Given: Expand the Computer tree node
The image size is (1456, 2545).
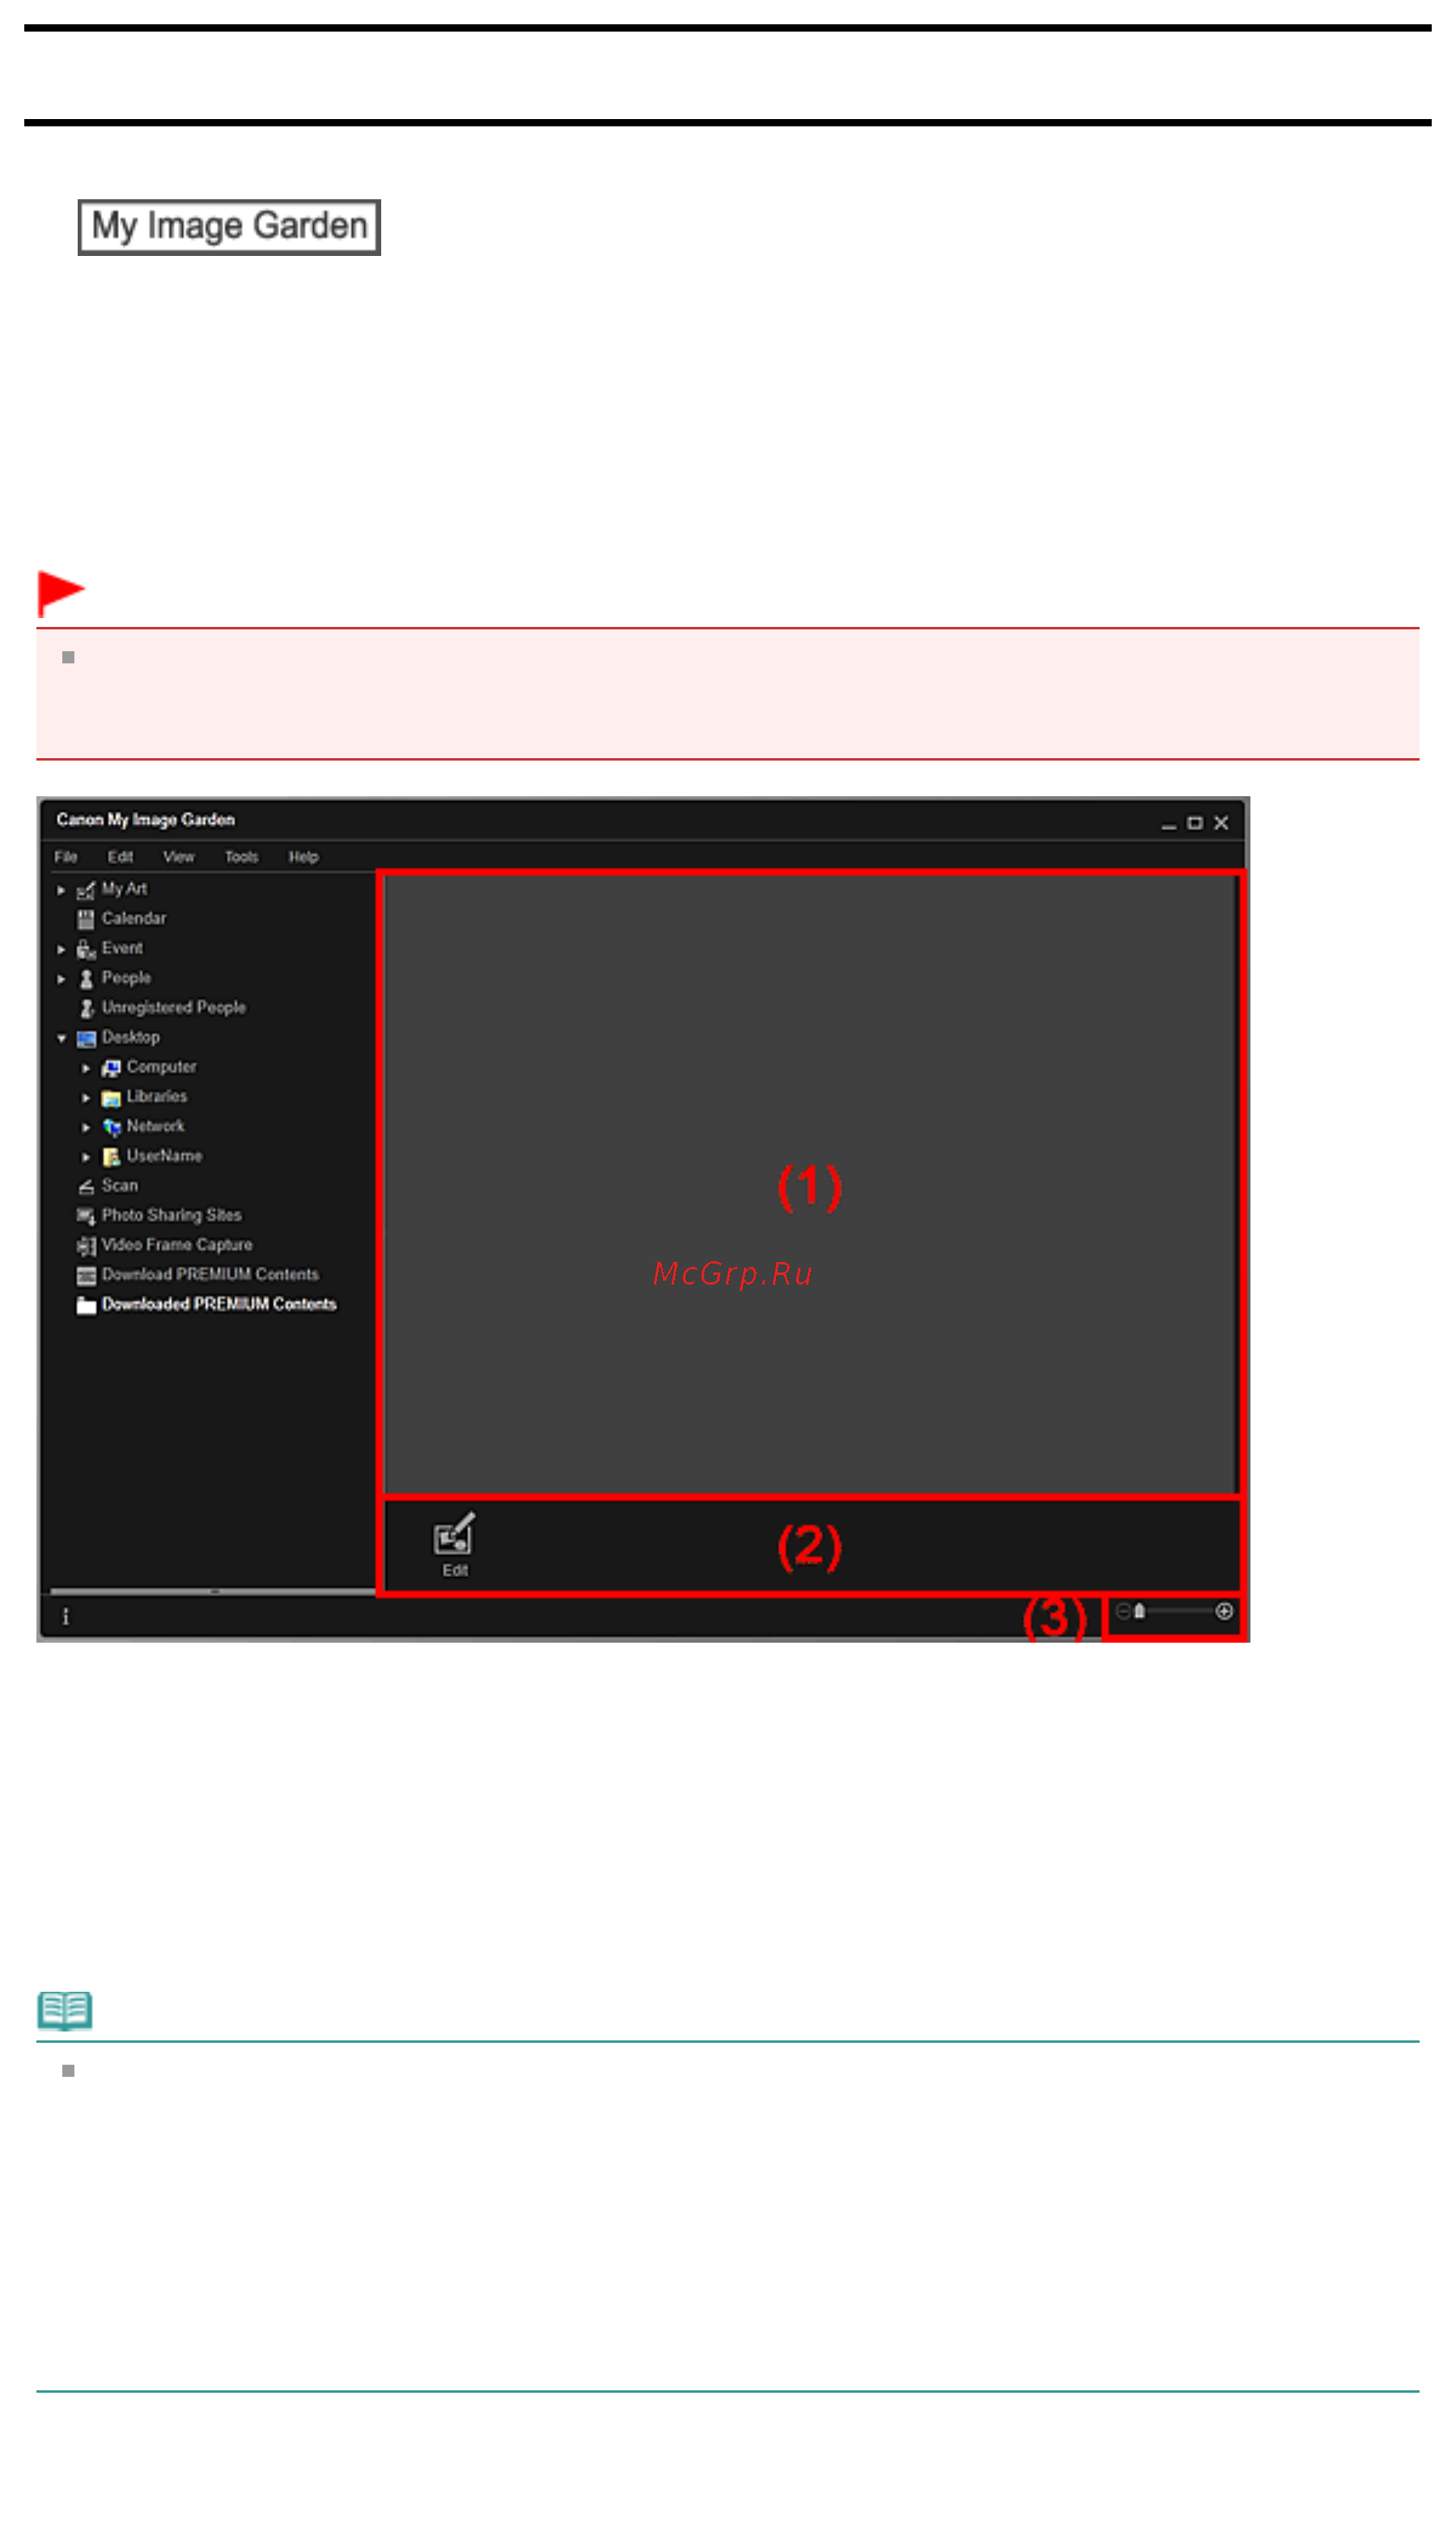Looking at the screenshot, I should [86, 1069].
